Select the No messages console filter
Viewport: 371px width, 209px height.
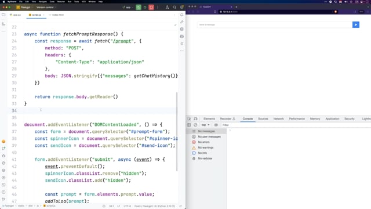pos(206,131)
